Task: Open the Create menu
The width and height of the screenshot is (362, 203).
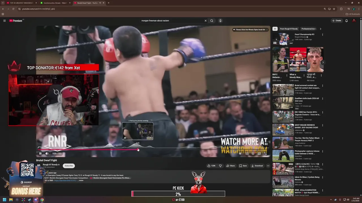Action: point(337,21)
